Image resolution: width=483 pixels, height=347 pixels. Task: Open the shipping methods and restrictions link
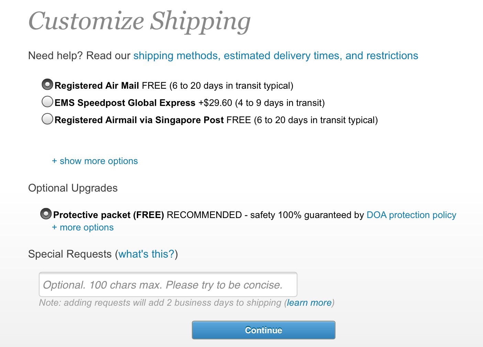pyautogui.click(x=275, y=56)
